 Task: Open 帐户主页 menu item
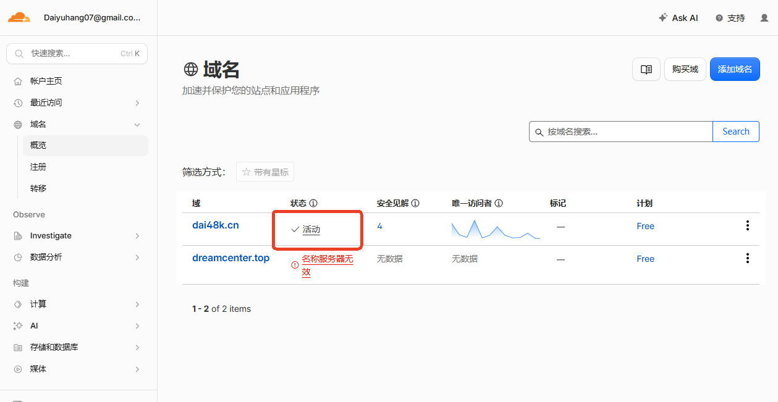pyautogui.click(x=77, y=81)
